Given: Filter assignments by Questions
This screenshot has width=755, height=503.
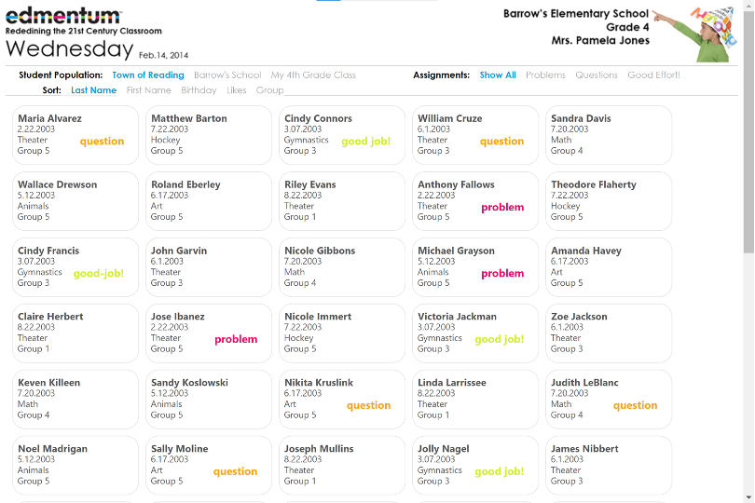Looking at the screenshot, I should pos(597,75).
